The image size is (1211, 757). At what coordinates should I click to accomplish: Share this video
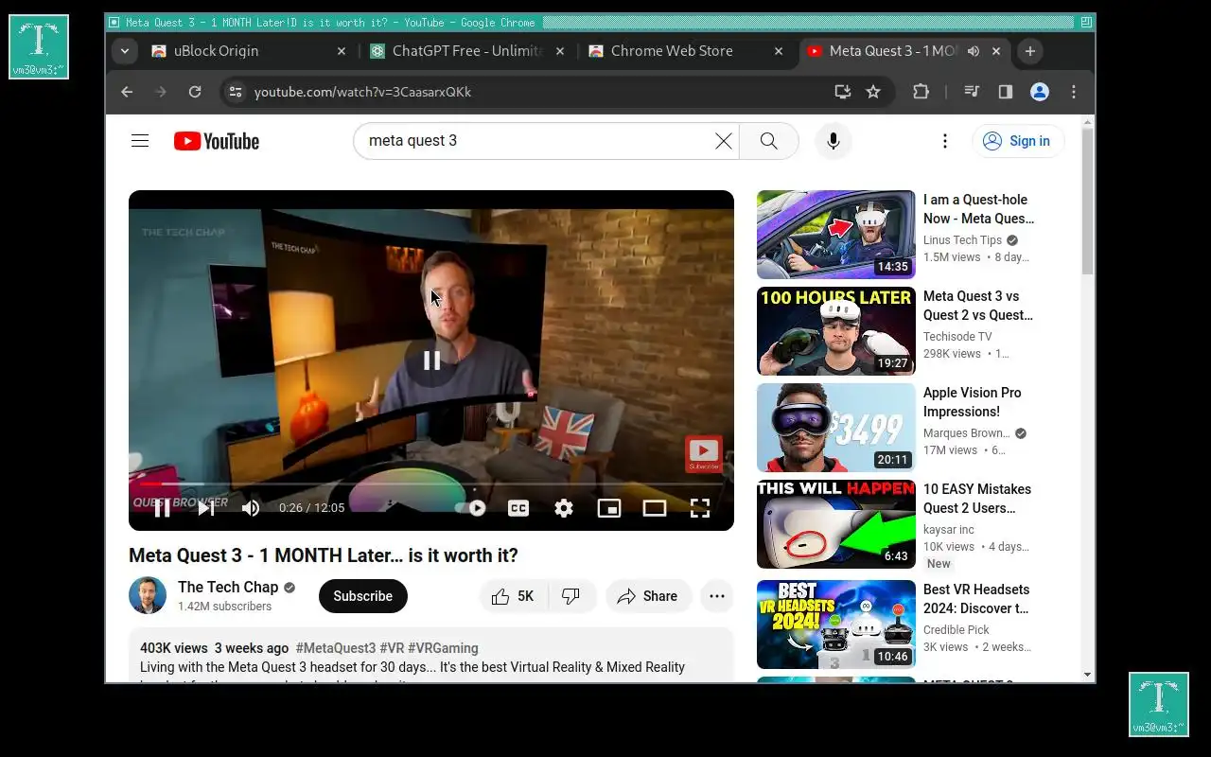(x=648, y=596)
